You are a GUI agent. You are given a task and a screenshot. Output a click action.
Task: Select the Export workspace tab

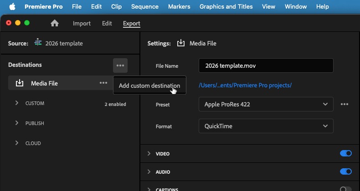132,24
